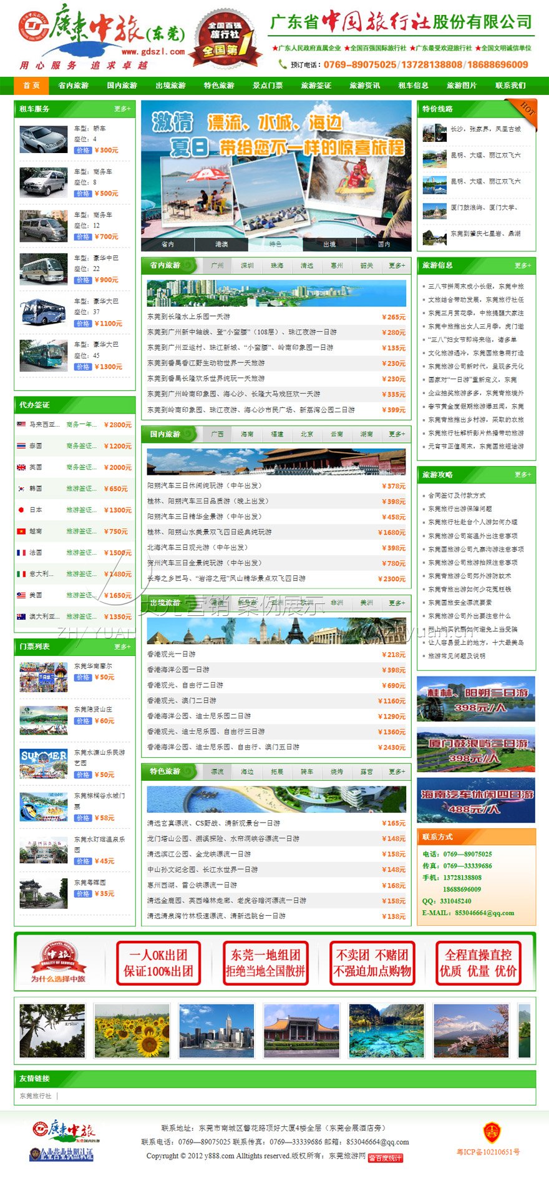
Task: Click the UK flag icon in visa list
Action: click(x=21, y=467)
